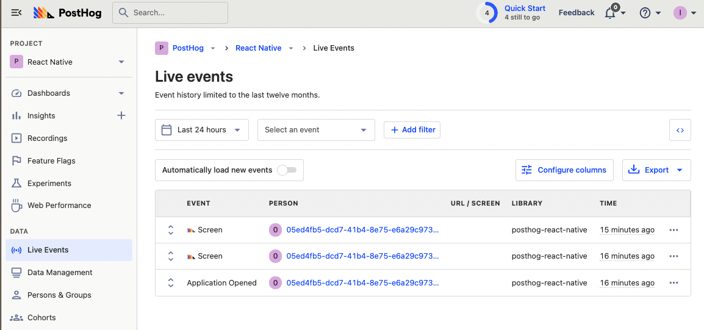Click the plus icon next to Insights
The width and height of the screenshot is (704, 330).
click(121, 115)
